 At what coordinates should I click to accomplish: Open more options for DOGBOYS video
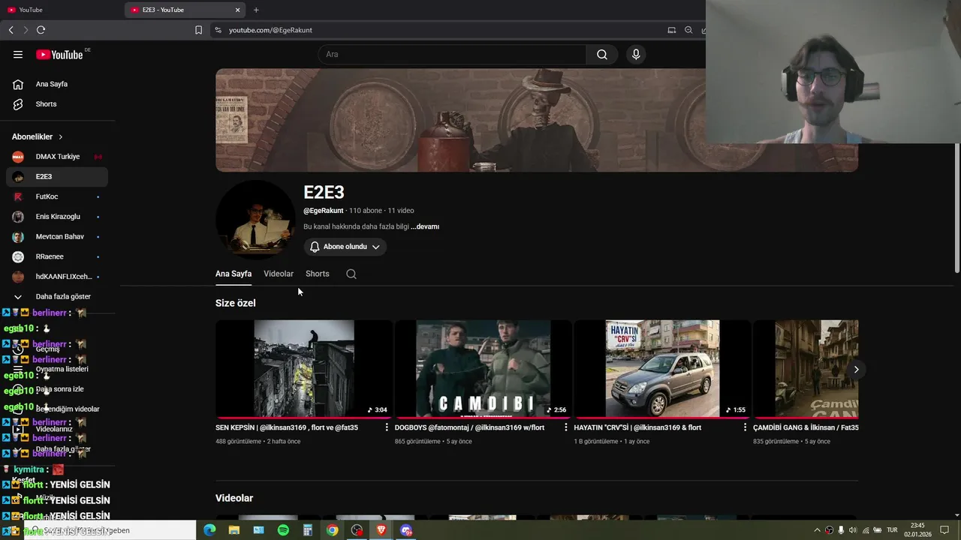pyautogui.click(x=566, y=427)
